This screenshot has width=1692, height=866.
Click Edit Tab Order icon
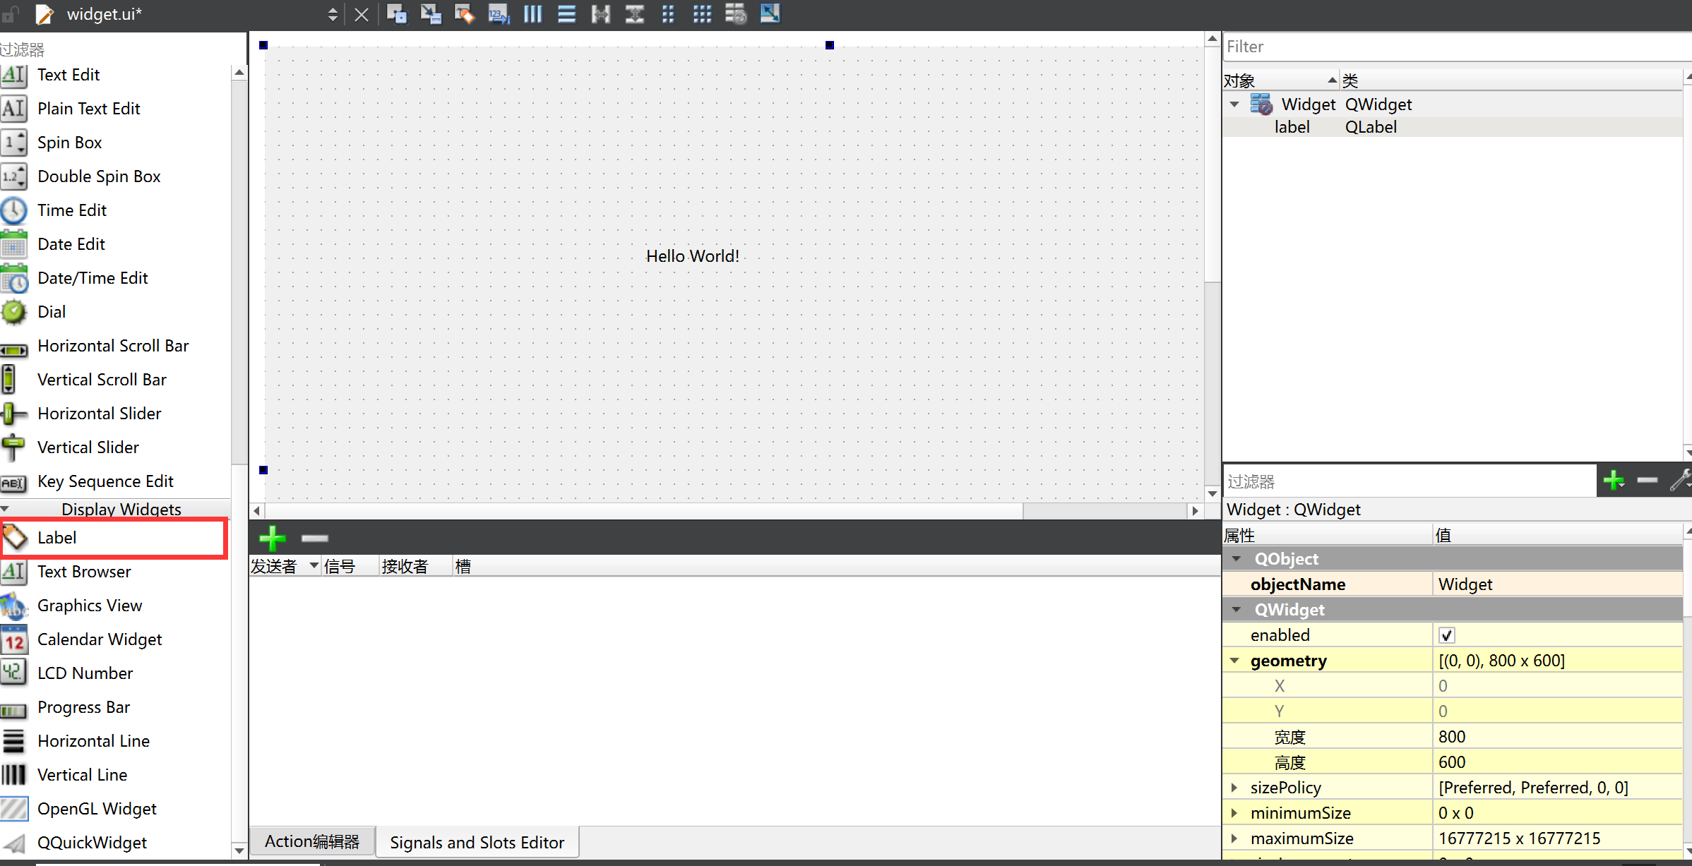[499, 14]
